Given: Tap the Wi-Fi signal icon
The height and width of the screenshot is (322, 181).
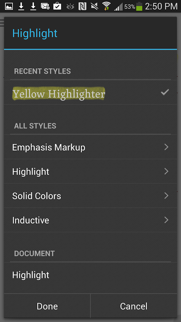Looking at the screenshot, I should [x=106, y=6].
